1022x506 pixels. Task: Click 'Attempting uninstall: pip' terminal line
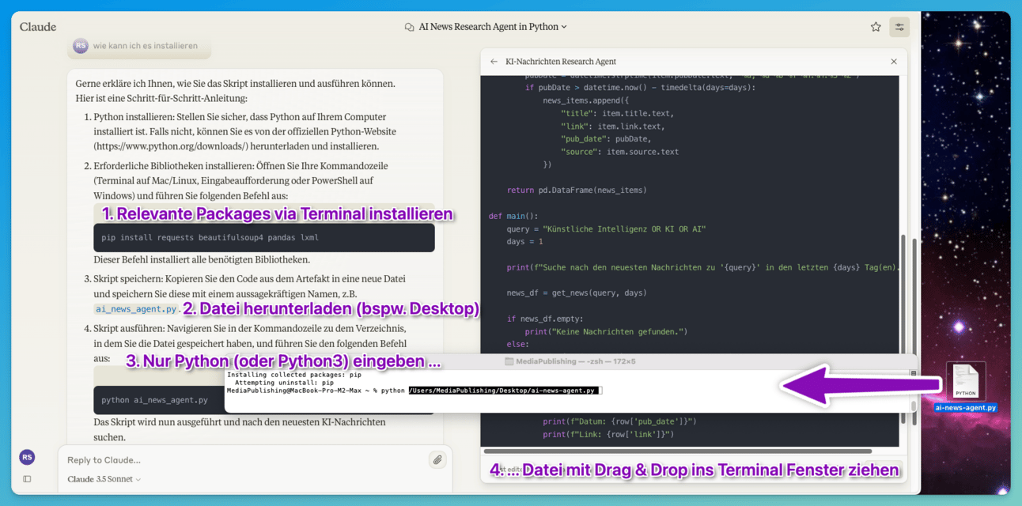pyautogui.click(x=285, y=383)
